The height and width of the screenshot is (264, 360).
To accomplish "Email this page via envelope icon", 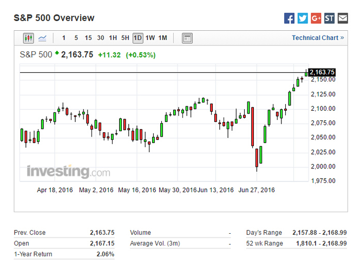I will click(343, 18).
